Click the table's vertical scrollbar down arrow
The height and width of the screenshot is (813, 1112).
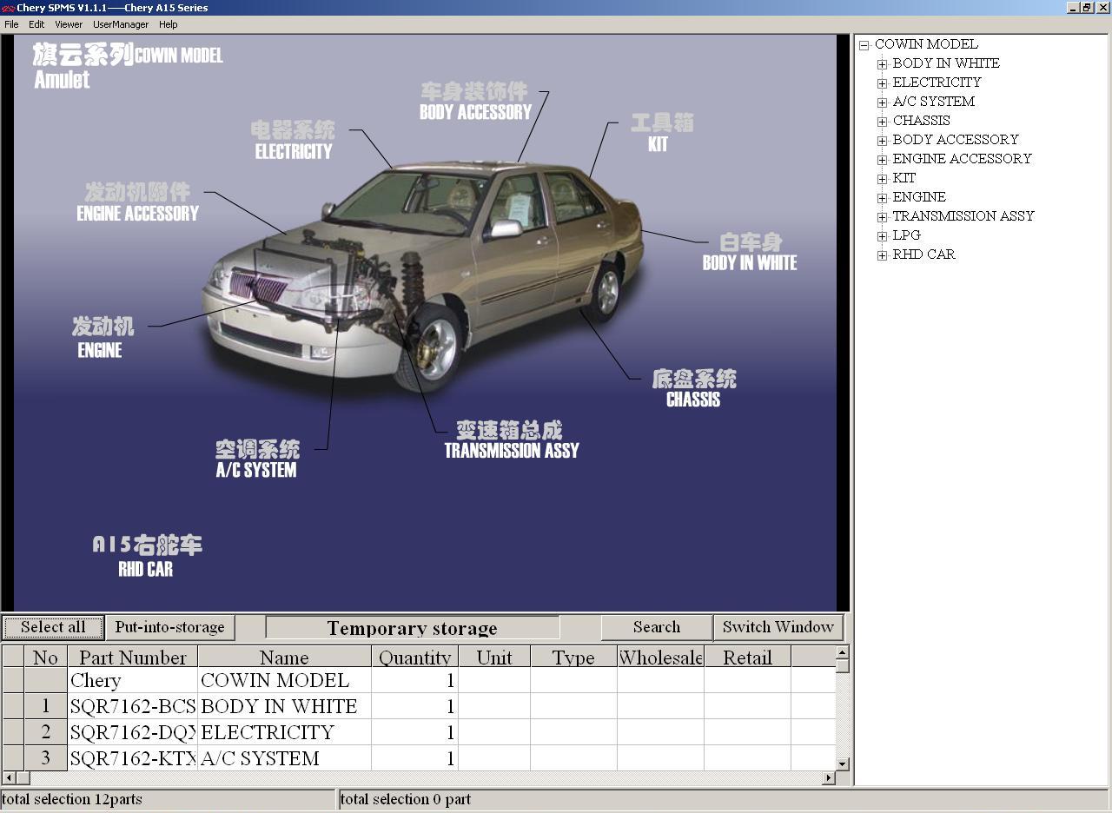tap(842, 763)
